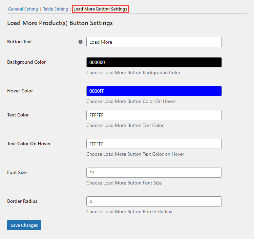Click the "Text Color" label
This screenshot has height=239, width=254.
[x=18, y=115]
